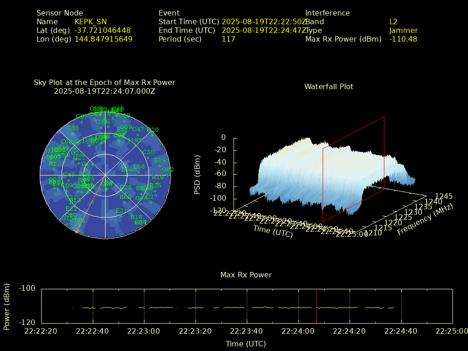Screen dimensions: 468x351
Task: Select the R20 satellite in sky plot
Action: click(x=153, y=135)
